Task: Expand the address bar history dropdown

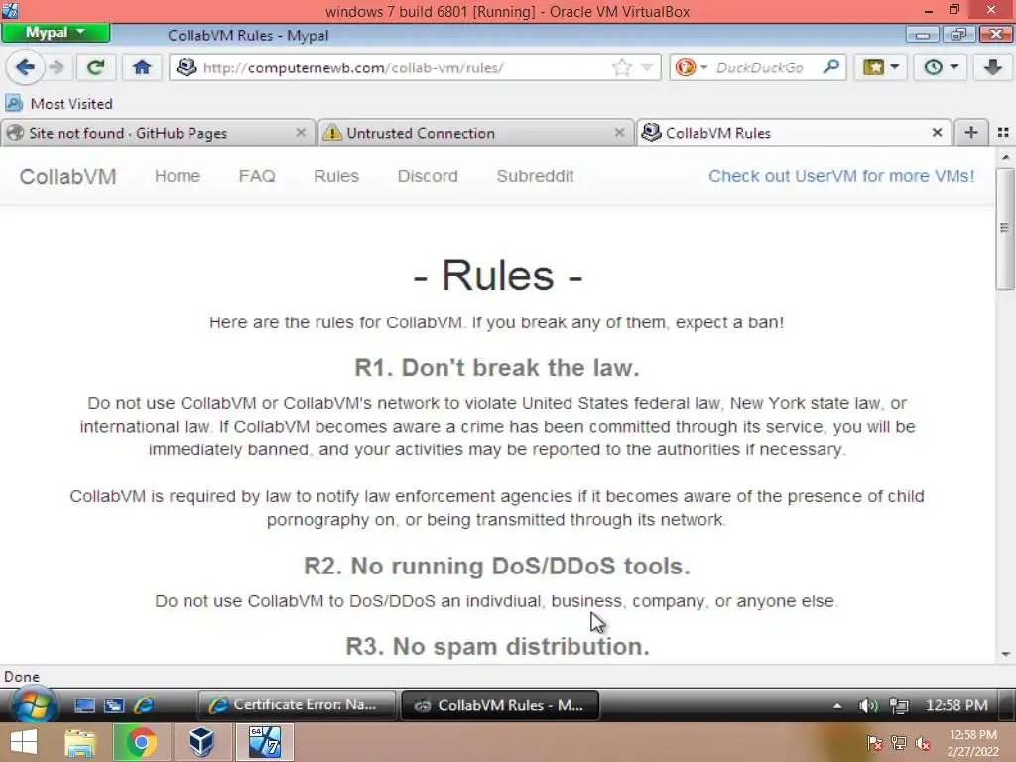Action: pyautogui.click(x=647, y=67)
